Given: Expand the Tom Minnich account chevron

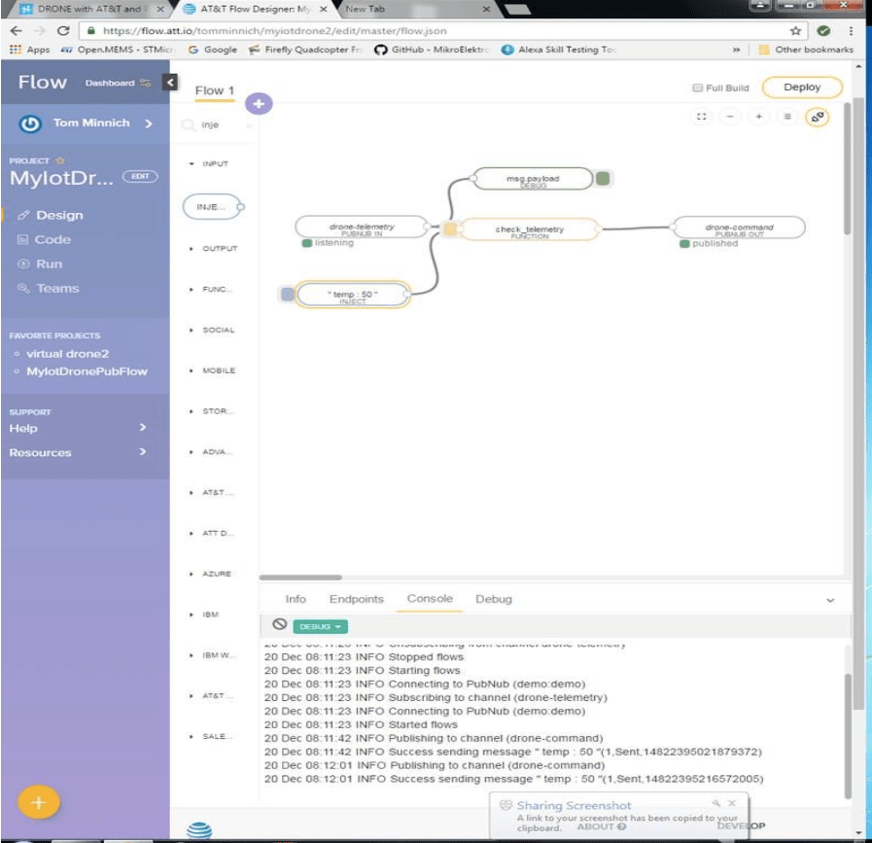Looking at the screenshot, I should click(x=149, y=123).
